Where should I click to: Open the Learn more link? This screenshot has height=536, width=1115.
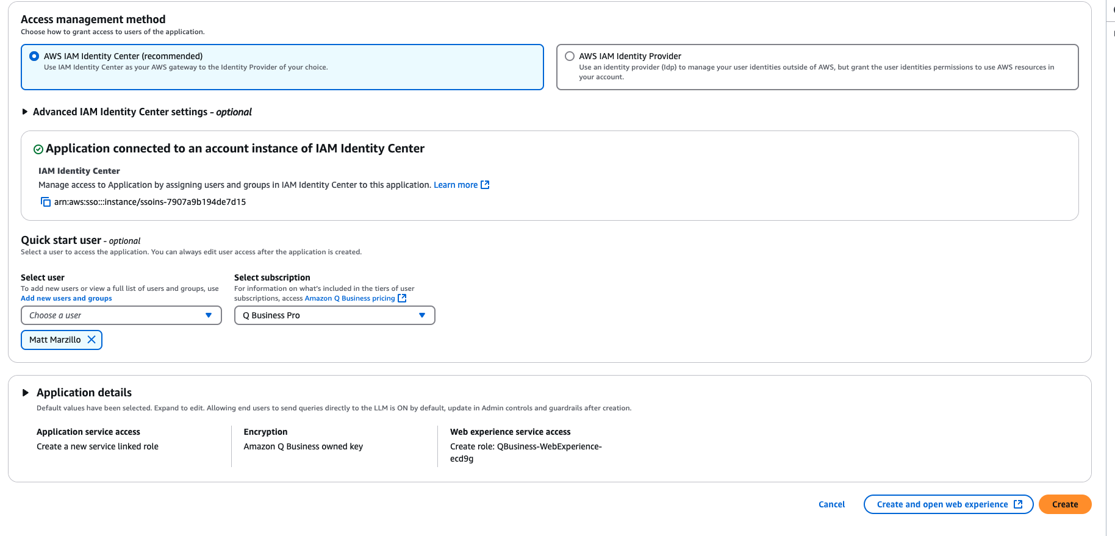pos(455,185)
